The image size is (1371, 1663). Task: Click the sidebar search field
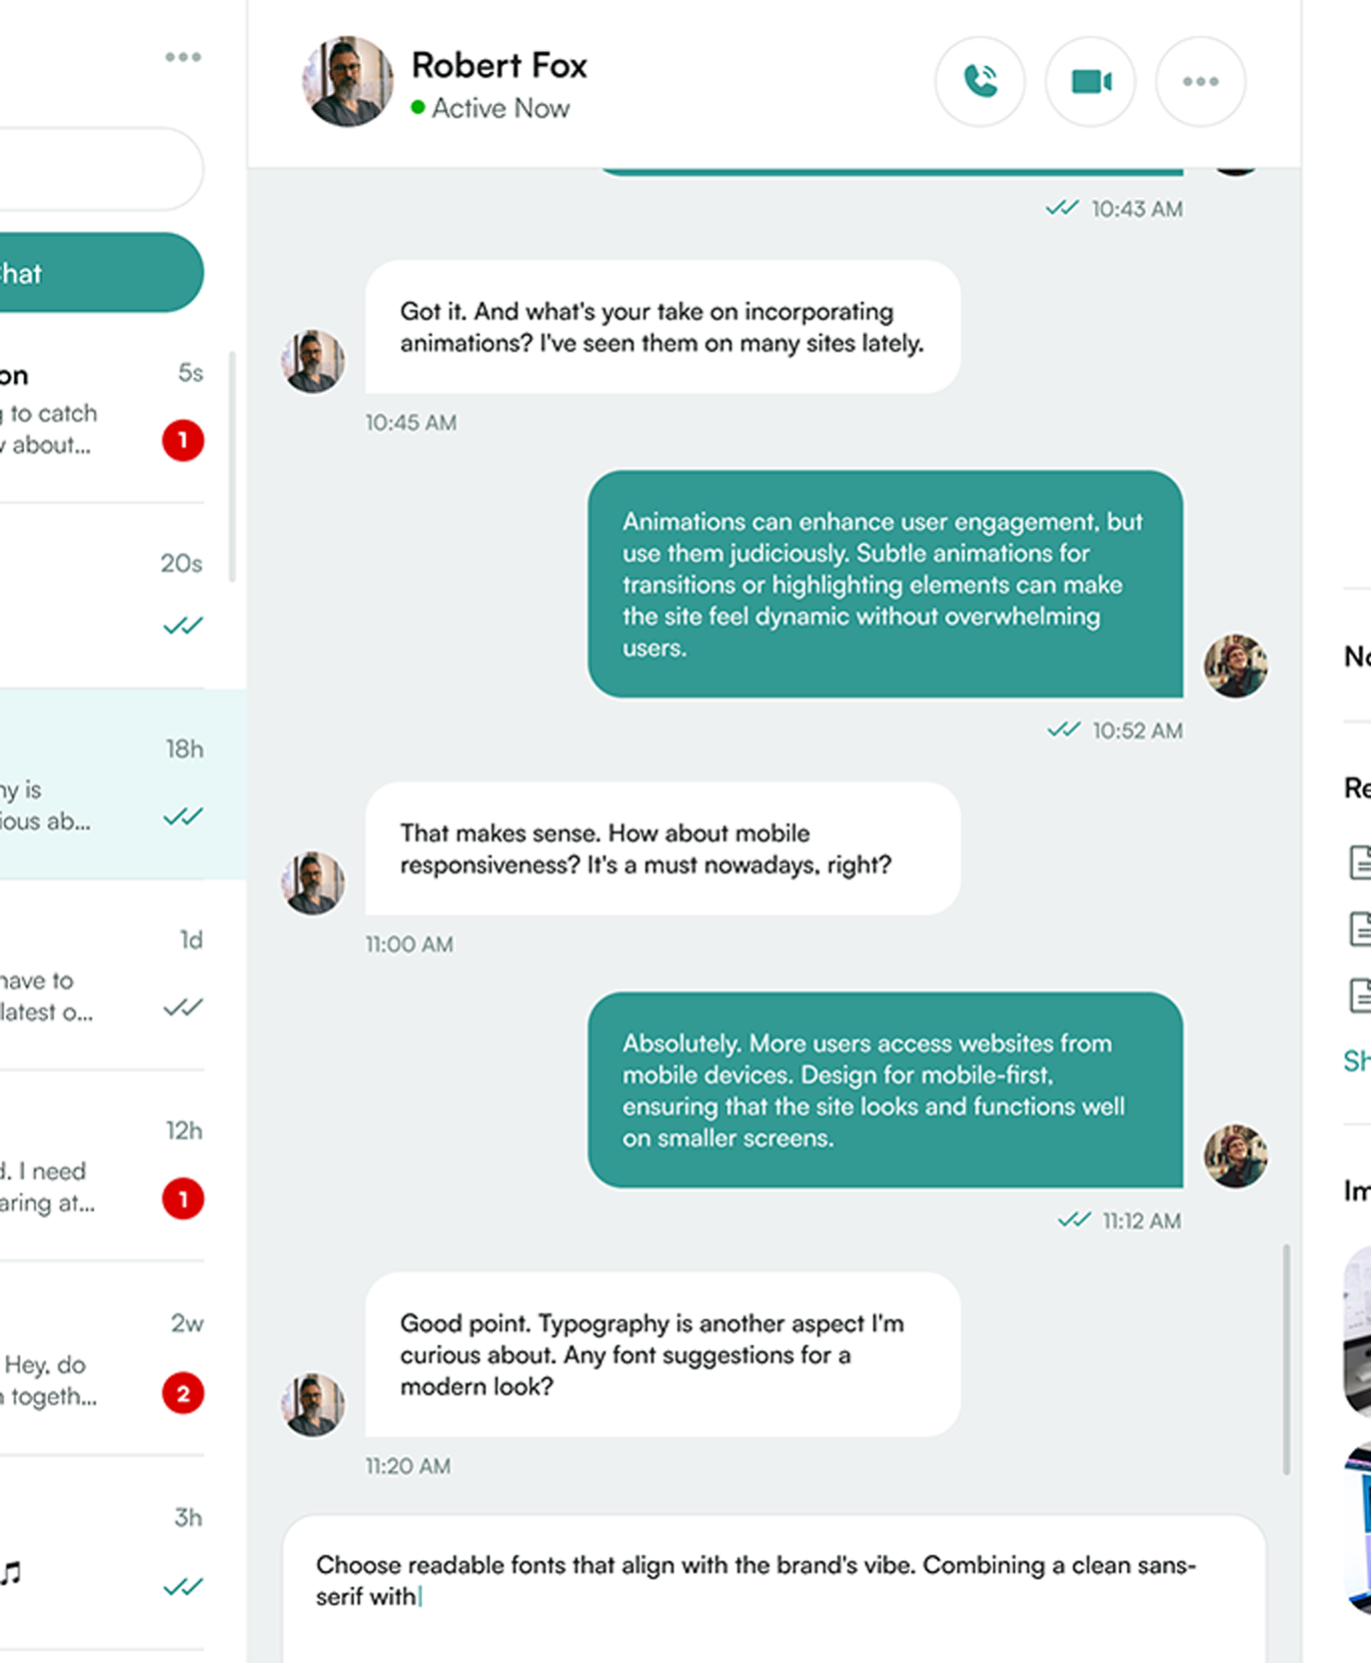(x=100, y=169)
